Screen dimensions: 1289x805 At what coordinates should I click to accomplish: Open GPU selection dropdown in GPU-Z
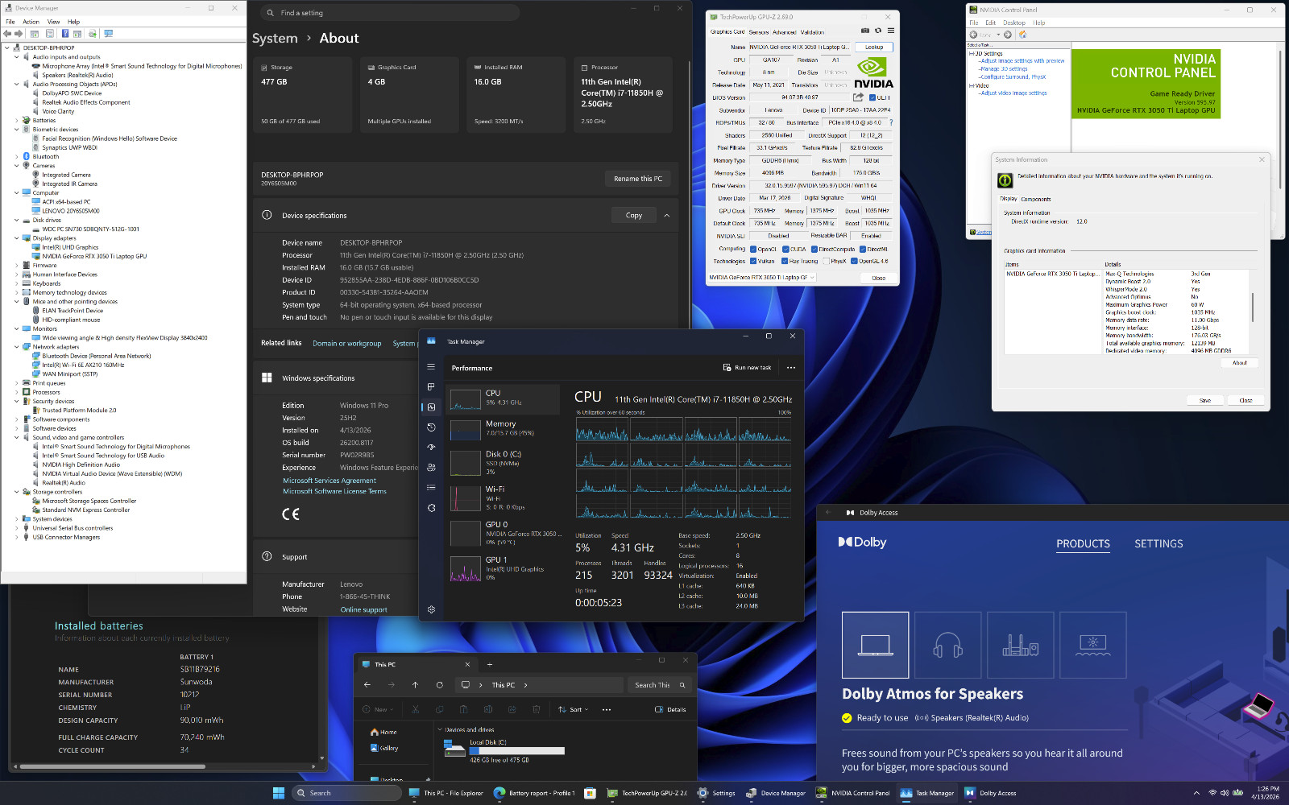(761, 278)
